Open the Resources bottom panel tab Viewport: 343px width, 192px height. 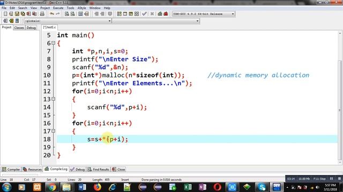coord(32,170)
